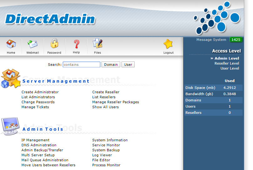
Task: Focus the Search contains input field
Action: coord(81,65)
